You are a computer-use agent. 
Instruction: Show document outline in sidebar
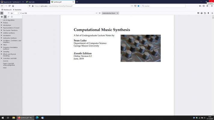[x=5, y=17]
